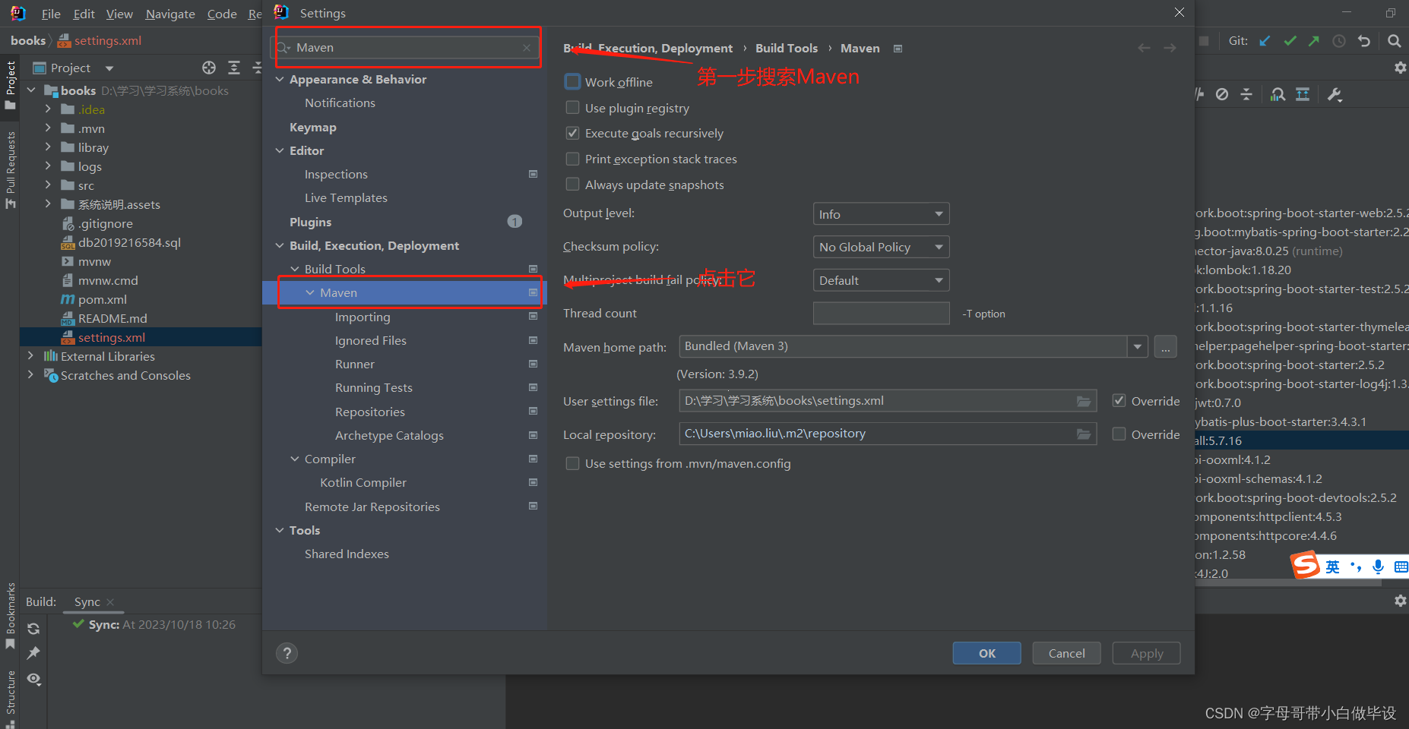Open help with the question mark button
This screenshot has width=1409, height=729.
tap(287, 653)
